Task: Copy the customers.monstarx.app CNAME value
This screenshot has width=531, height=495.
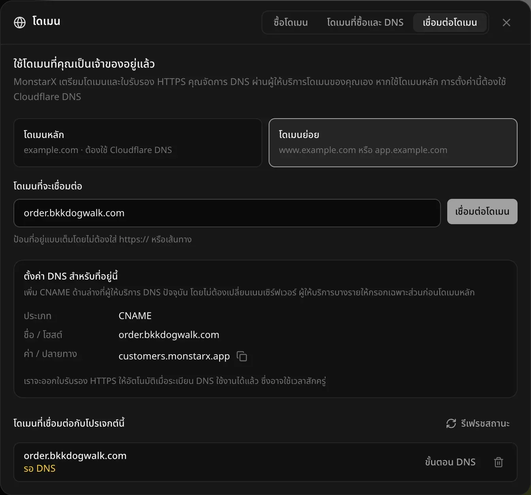Action: 242,356
